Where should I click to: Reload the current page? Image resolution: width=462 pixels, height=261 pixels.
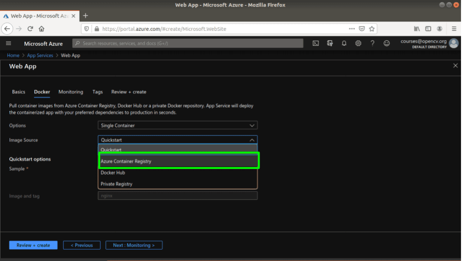pyautogui.click(x=30, y=29)
